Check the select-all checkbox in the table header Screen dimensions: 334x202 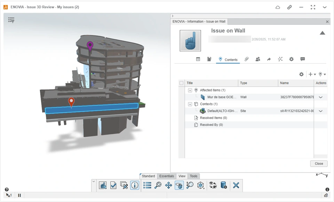click(x=182, y=83)
